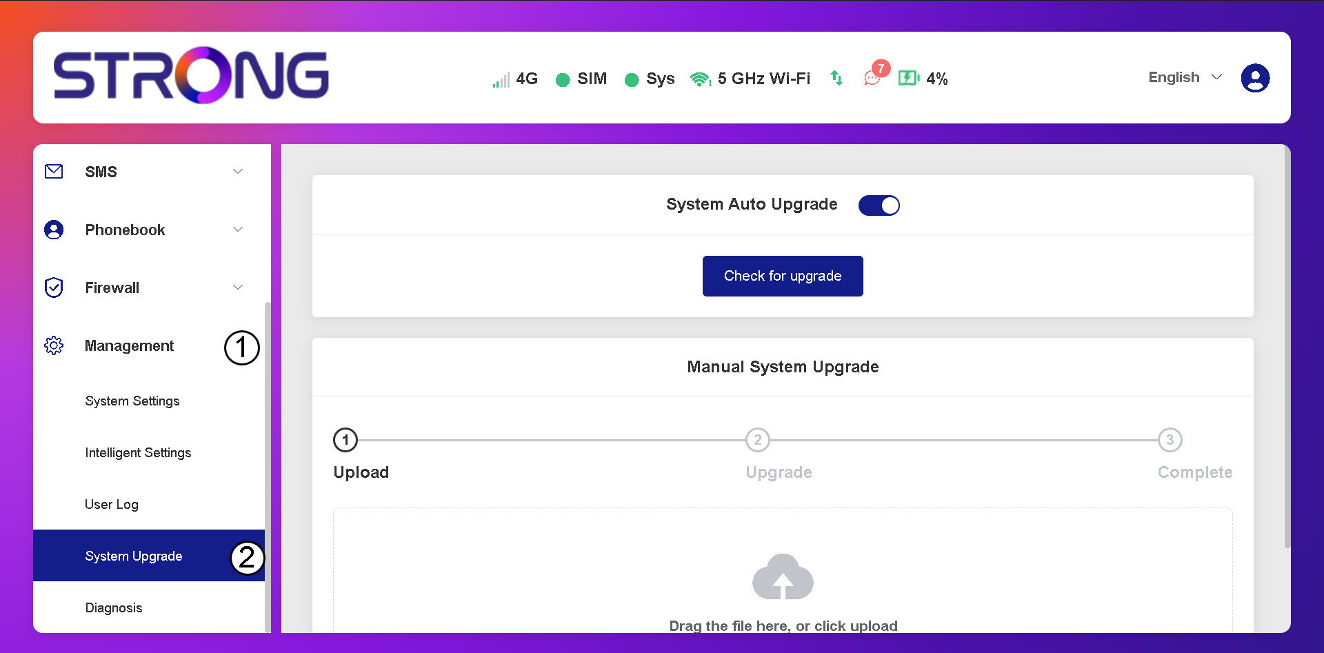Click the battery charging icon

point(908,78)
